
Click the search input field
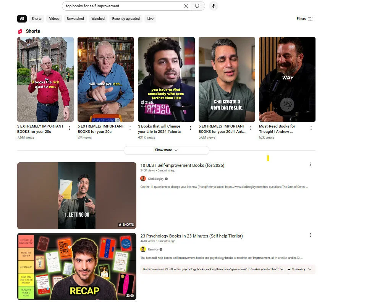pos(122,6)
